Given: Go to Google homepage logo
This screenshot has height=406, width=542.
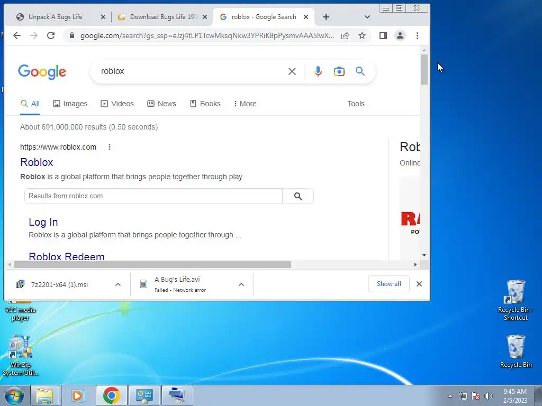Looking at the screenshot, I should tap(42, 72).
